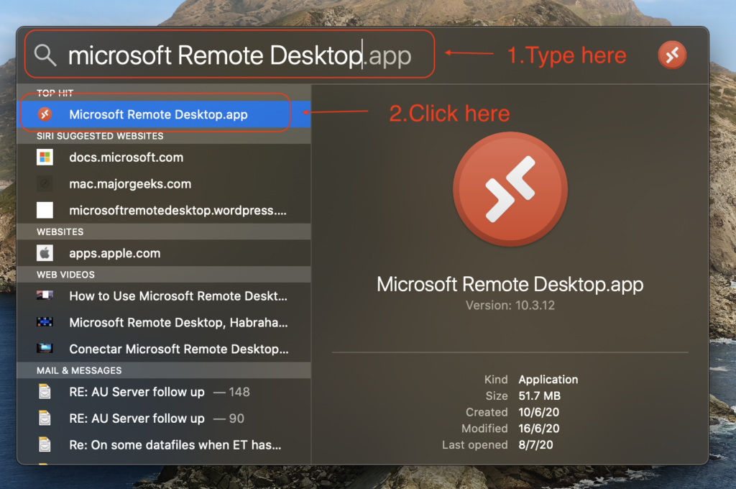Click icon beside Microsoft Remote Desktop.app result
The height and width of the screenshot is (489, 736).
click(x=45, y=114)
